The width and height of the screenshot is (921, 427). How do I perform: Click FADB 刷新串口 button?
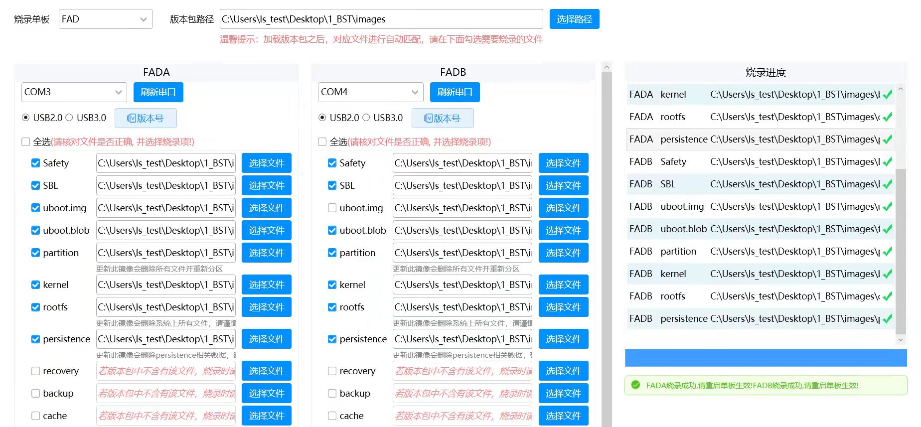tap(455, 92)
